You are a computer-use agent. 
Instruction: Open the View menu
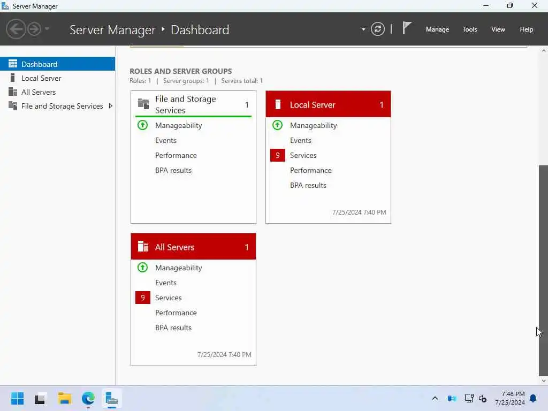(x=498, y=29)
